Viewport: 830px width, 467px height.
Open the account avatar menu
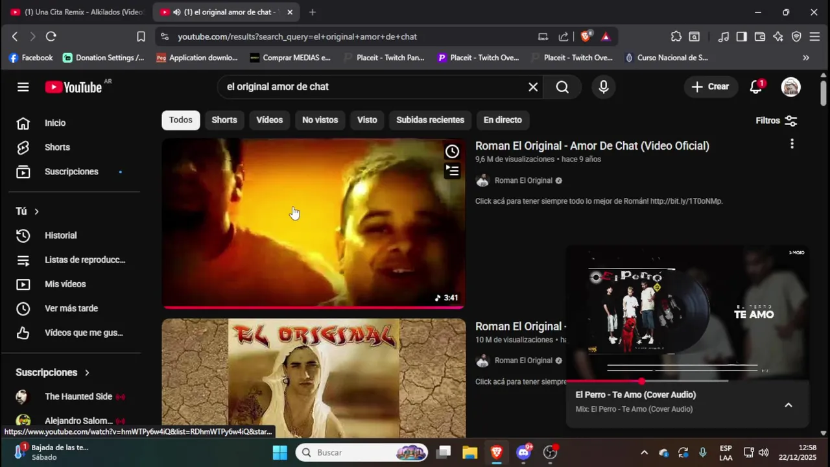pos(790,87)
